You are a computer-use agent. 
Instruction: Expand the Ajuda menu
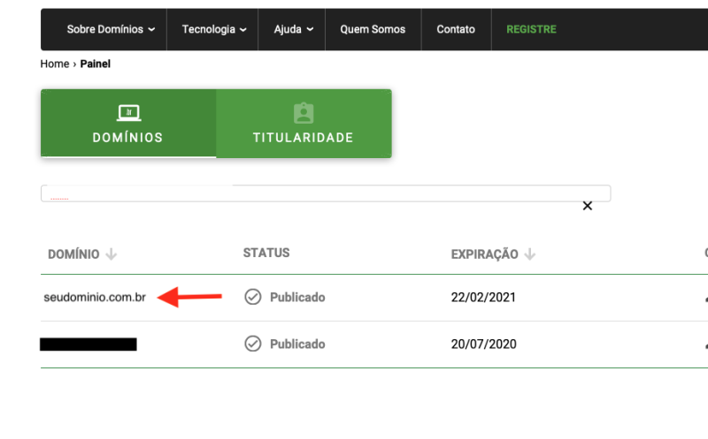[291, 29]
